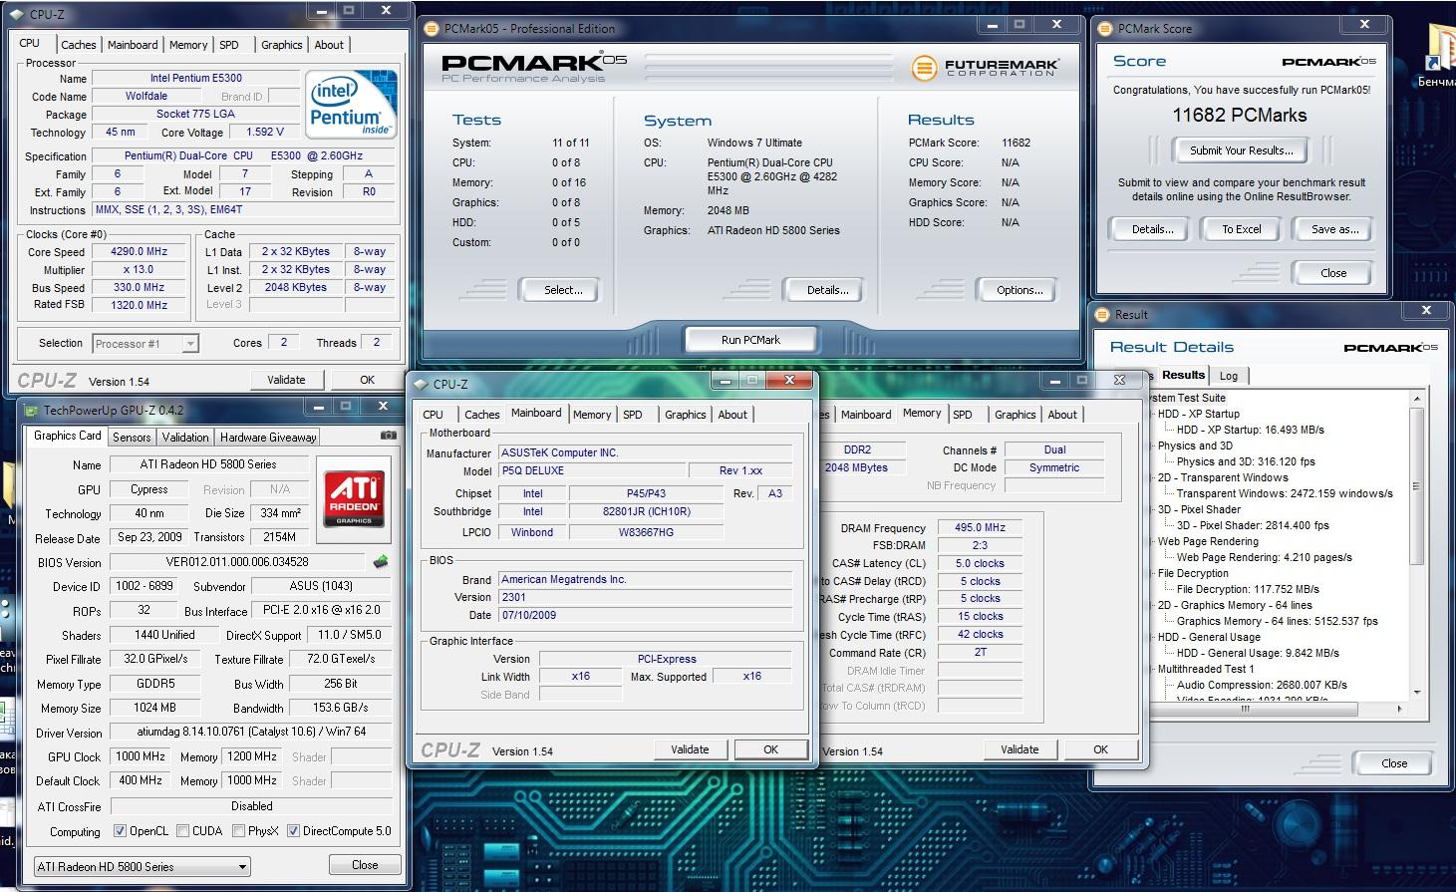Select the 2D - Transparent Windows tree node
This screenshot has height=892, width=1456.
pos(1223,477)
